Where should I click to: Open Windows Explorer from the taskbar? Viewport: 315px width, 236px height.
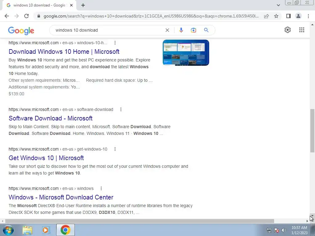pyautogui.click(x=27, y=230)
